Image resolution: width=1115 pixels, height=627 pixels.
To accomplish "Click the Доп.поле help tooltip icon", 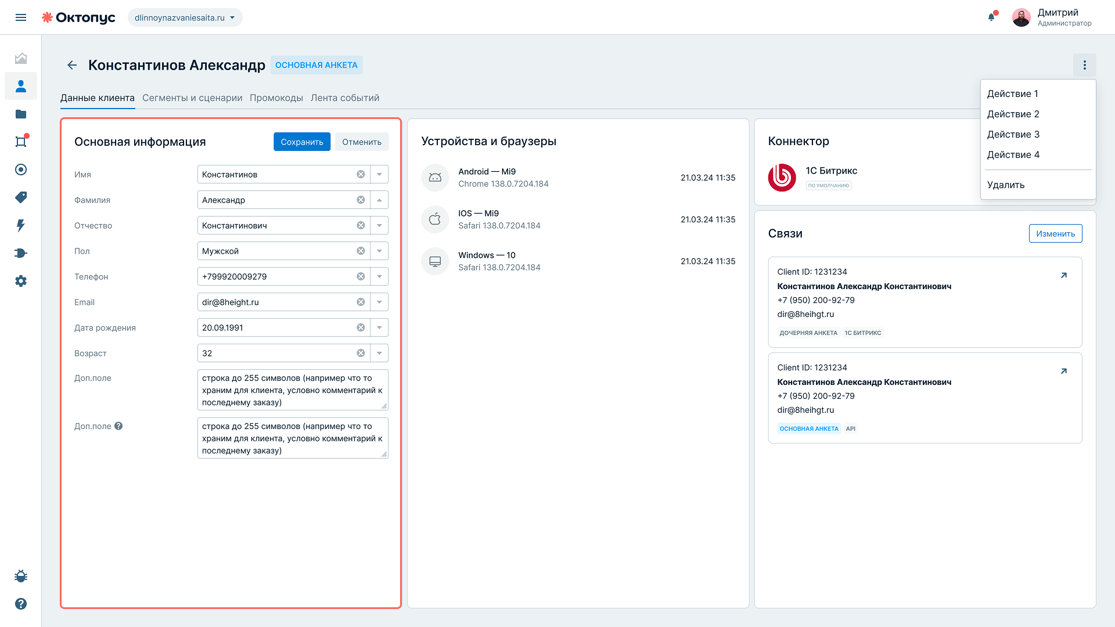I will [x=118, y=426].
